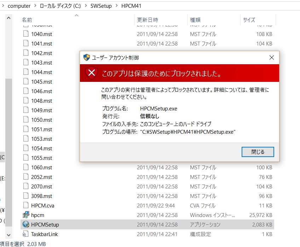Click the file icon of 1046.mst
This screenshot has height=247, width=300.
(x=26, y=91)
